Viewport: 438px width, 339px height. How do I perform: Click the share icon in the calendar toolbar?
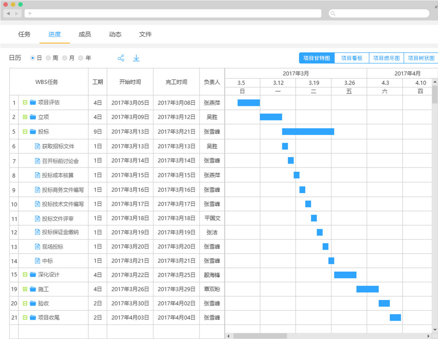[x=121, y=58]
